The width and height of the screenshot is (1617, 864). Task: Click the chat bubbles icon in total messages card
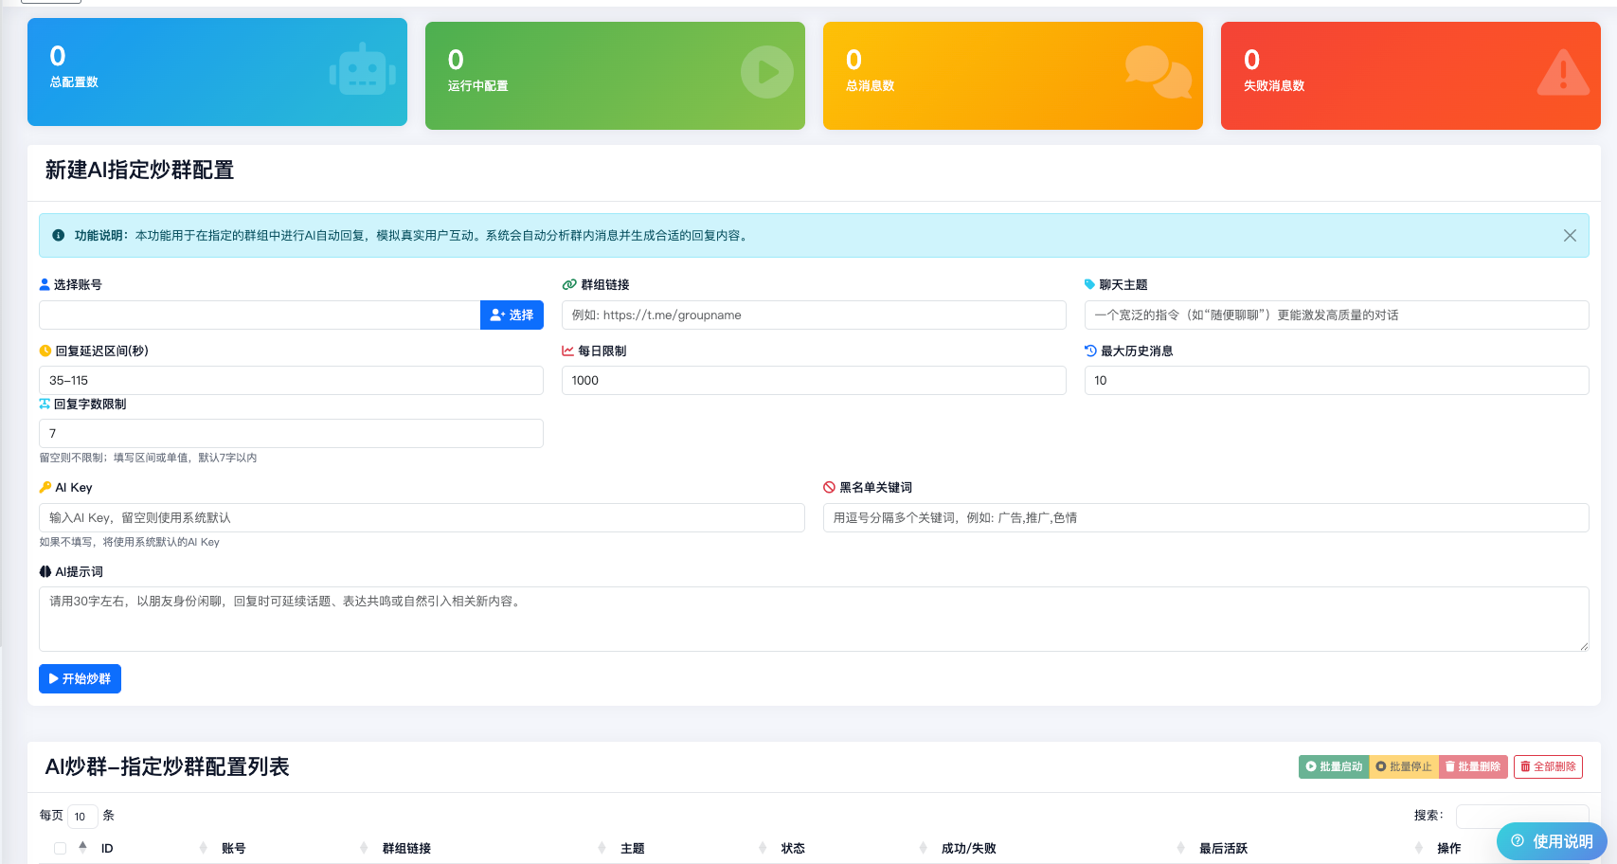point(1158,72)
